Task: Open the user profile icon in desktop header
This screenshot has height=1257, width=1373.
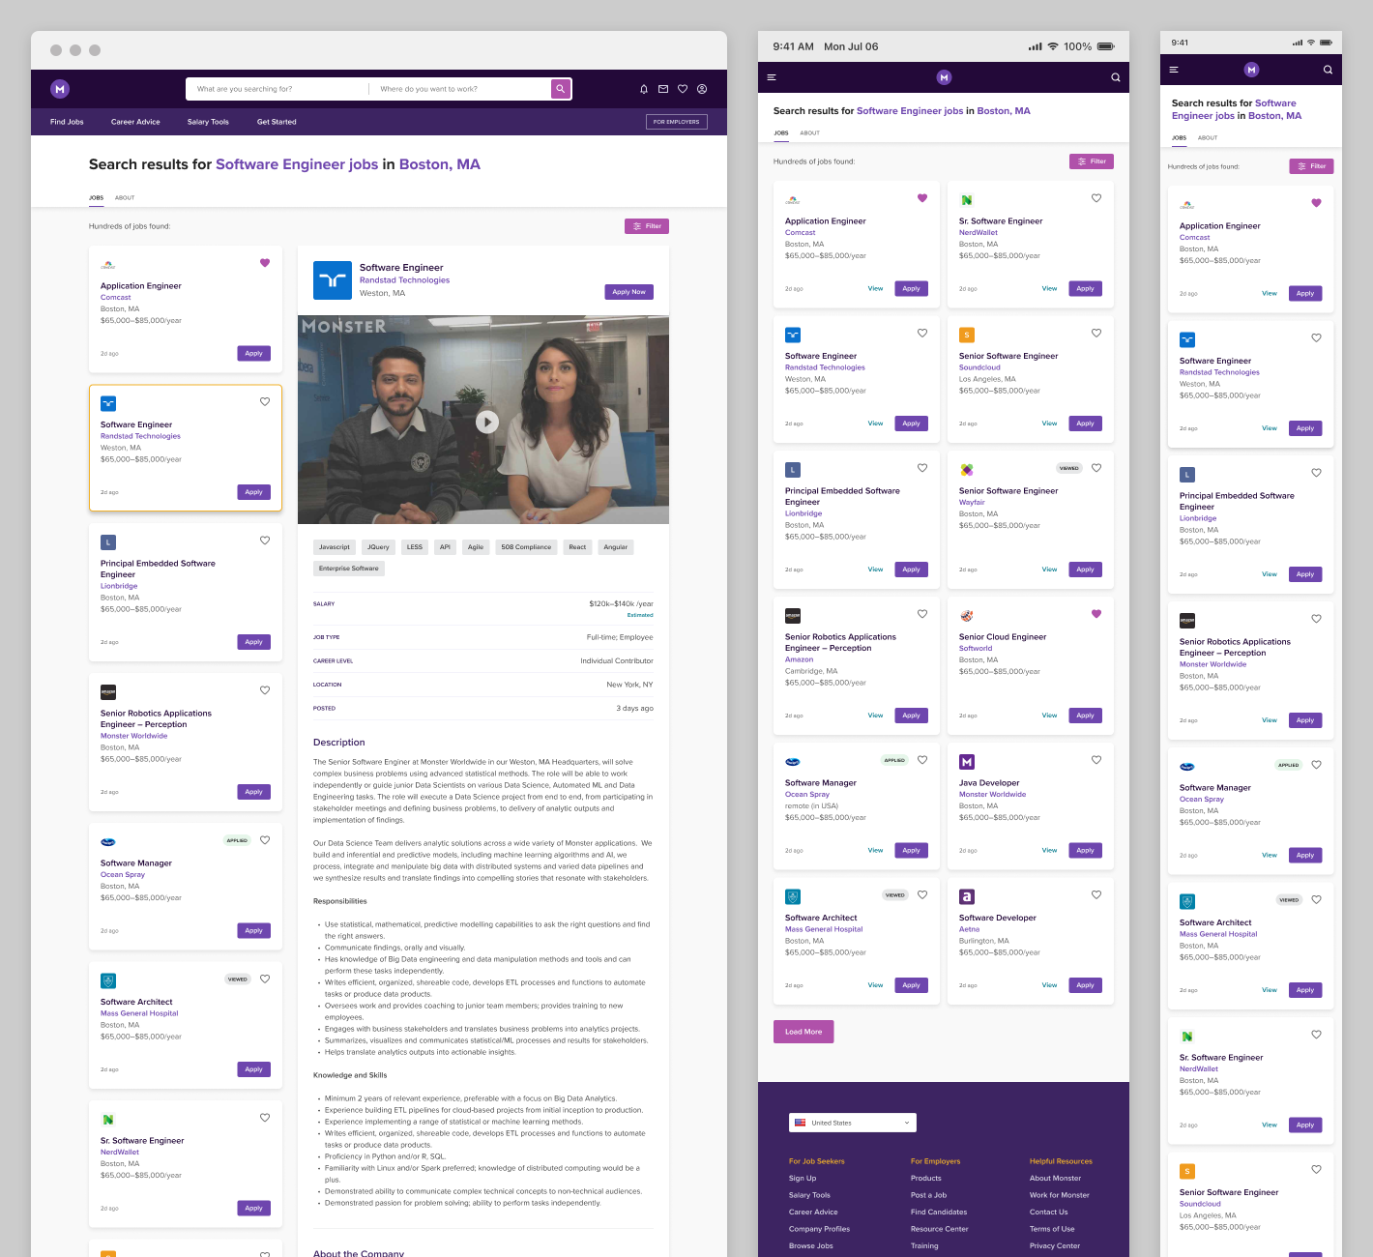Action: (x=702, y=89)
